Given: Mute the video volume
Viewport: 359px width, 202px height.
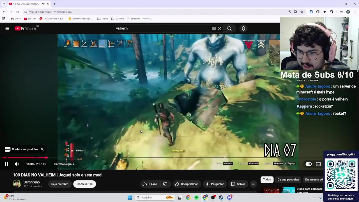Looking at the screenshot, I should 17,164.
